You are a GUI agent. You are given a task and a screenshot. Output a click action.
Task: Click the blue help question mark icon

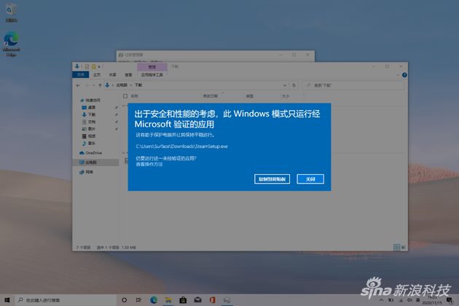tap(404, 75)
